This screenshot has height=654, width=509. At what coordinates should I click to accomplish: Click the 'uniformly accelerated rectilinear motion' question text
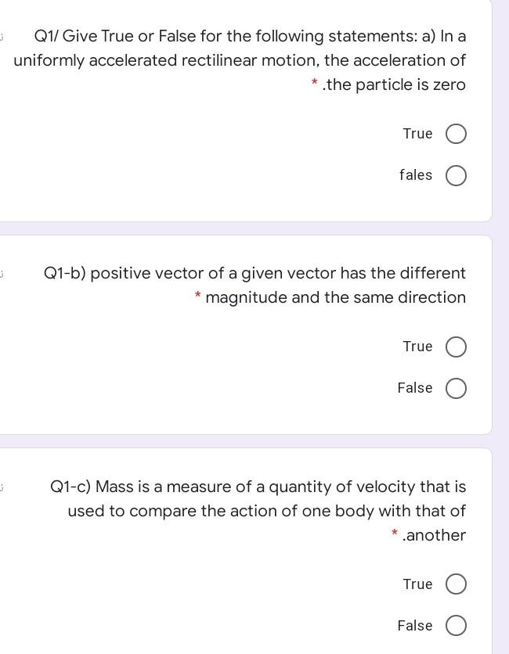pos(240,60)
